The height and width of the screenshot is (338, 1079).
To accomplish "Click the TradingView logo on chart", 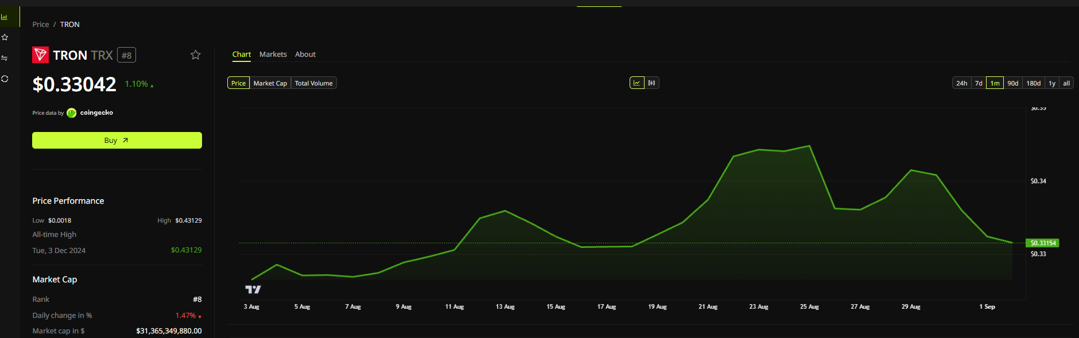I will [253, 289].
